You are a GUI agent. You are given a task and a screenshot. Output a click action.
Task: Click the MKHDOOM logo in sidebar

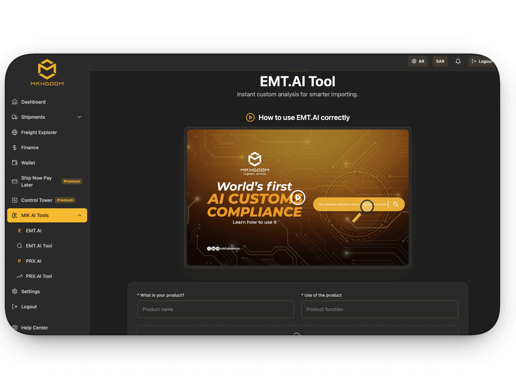click(47, 73)
